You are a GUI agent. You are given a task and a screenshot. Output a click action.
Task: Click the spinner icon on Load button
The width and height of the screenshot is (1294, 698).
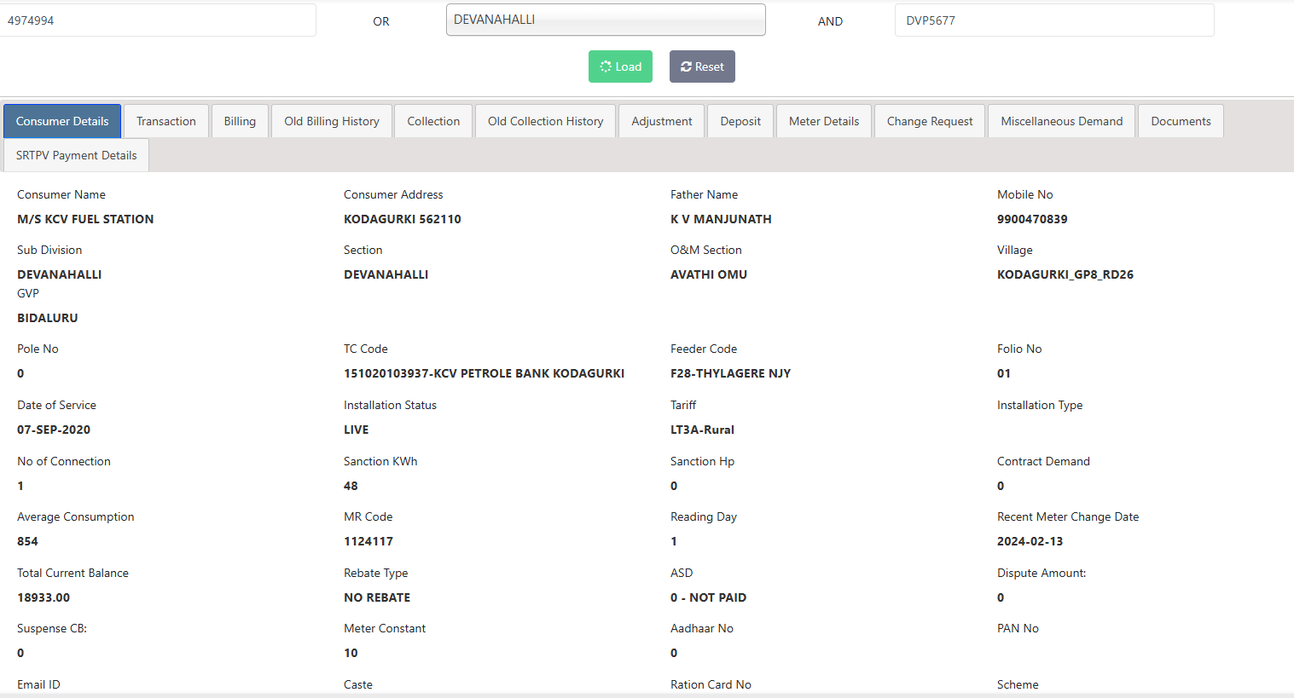[606, 66]
